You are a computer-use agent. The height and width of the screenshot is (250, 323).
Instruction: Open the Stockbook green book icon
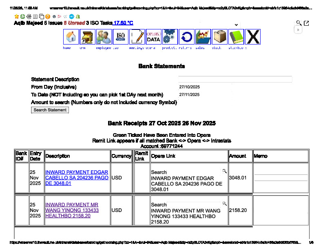pyautogui.click(x=236, y=37)
